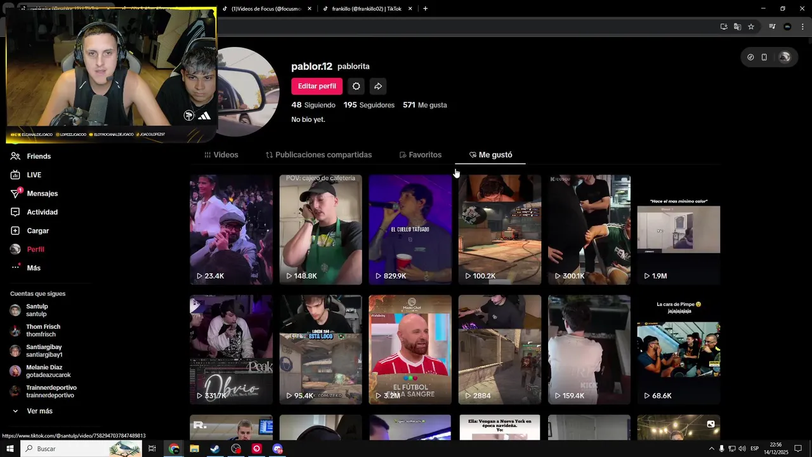This screenshot has height=457, width=812.
Task: Close the Videos de Focus tab
Action: [x=310, y=9]
